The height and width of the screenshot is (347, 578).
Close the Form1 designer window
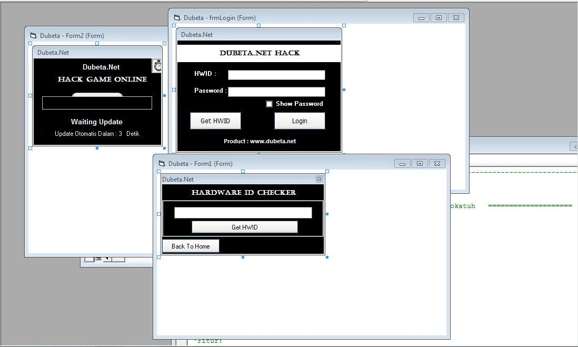[x=437, y=164]
